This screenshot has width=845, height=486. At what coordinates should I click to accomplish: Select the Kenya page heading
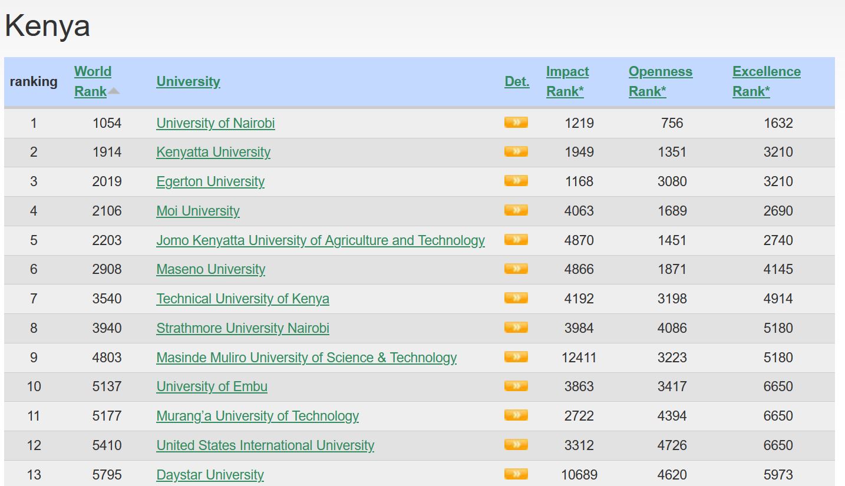click(x=47, y=27)
